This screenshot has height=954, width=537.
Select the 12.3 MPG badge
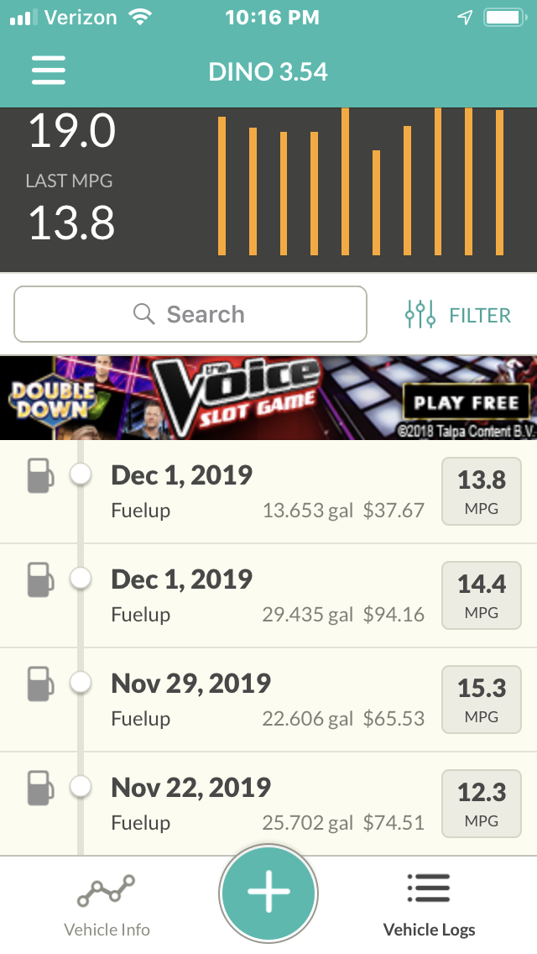pyautogui.click(x=481, y=804)
